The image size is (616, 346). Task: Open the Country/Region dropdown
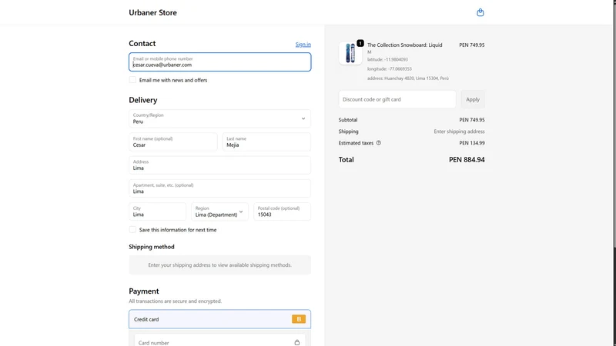pyautogui.click(x=219, y=118)
